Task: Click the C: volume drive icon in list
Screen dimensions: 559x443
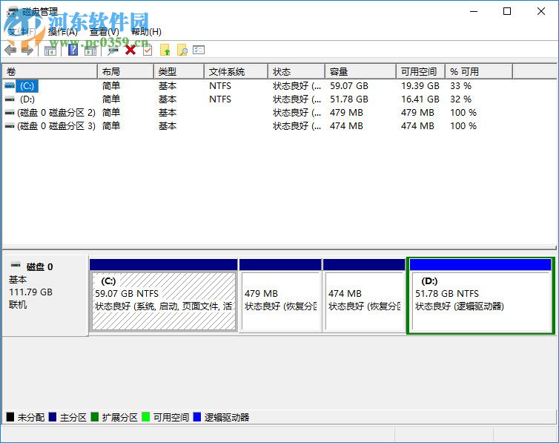Action: 10,85
